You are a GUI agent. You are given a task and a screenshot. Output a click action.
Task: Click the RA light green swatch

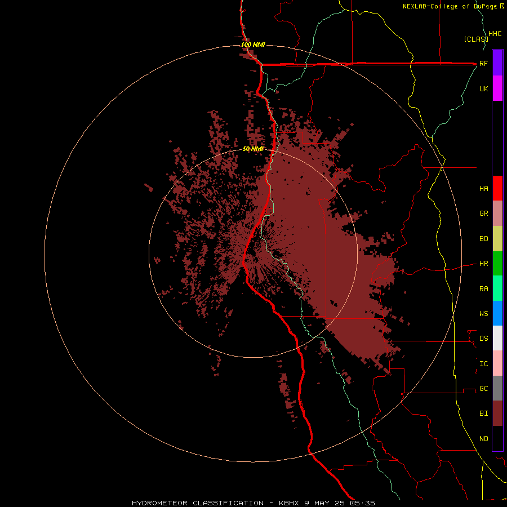point(497,288)
